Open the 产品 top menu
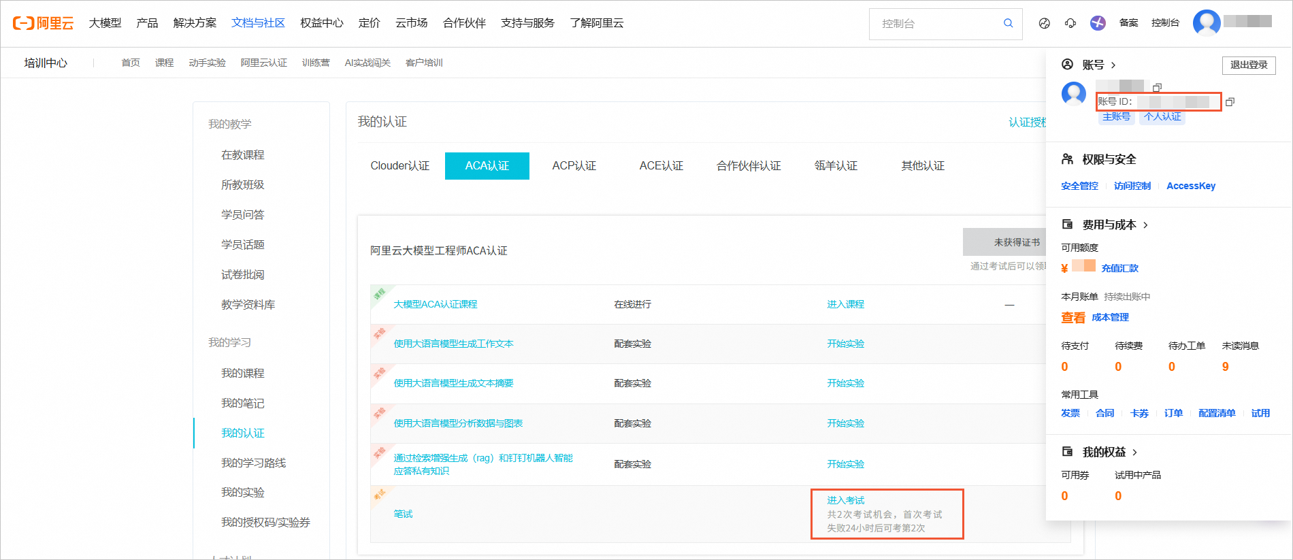 (x=147, y=23)
